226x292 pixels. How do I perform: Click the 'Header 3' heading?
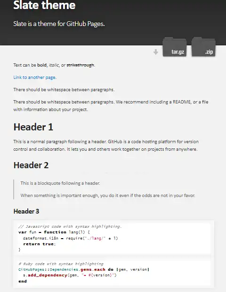click(26, 211)
